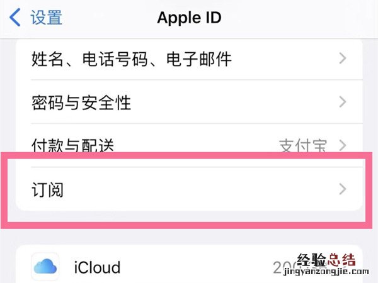
Task: Tap chevron beside 密码与安全性
Action: coord(343,102)
